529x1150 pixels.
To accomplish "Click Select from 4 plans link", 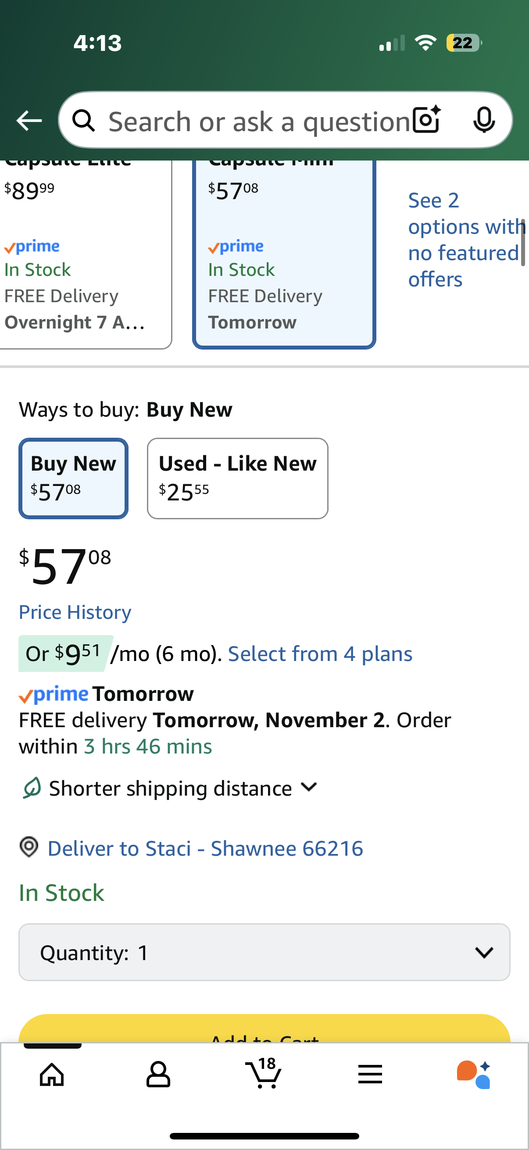I will [320, 654].
